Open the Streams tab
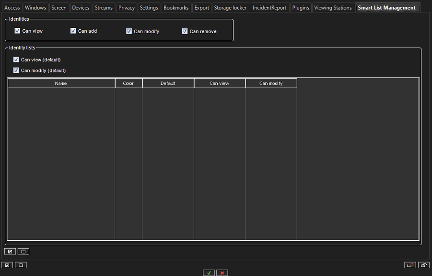 click(104, 8)
